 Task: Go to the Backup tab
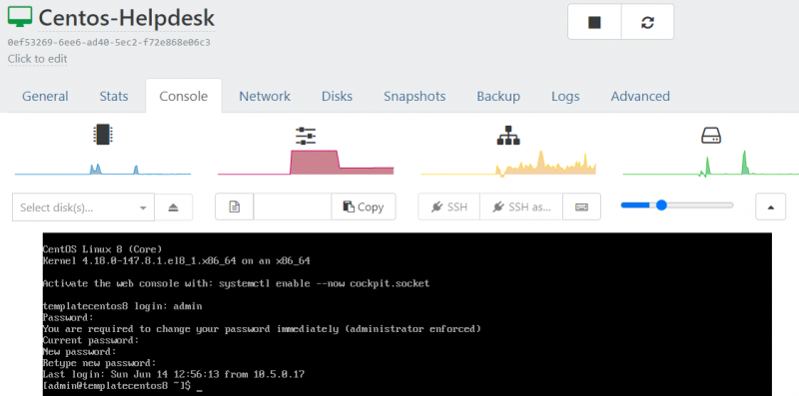[498, 96]
